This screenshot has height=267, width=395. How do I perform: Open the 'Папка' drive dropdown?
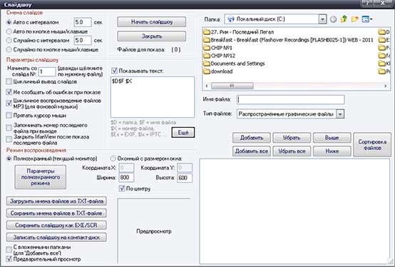pyautogui.click(x=322, y=19)
